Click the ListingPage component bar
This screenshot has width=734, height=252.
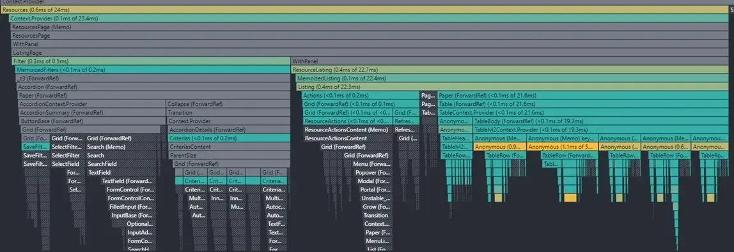[x=370, y=53]
